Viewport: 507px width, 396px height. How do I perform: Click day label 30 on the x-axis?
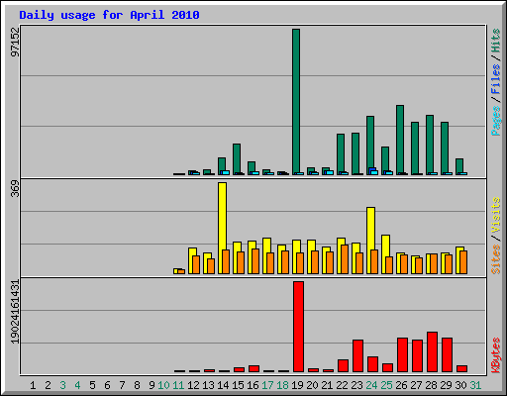pyautogui.click(x=460, y=385)
